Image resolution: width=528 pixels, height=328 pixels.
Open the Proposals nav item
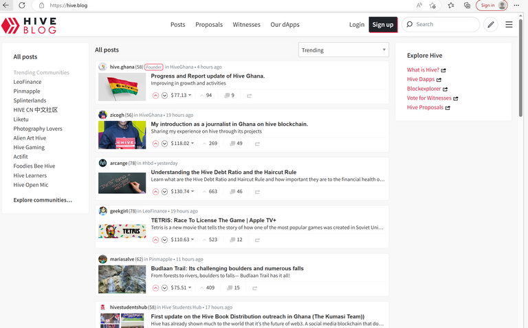209,25
